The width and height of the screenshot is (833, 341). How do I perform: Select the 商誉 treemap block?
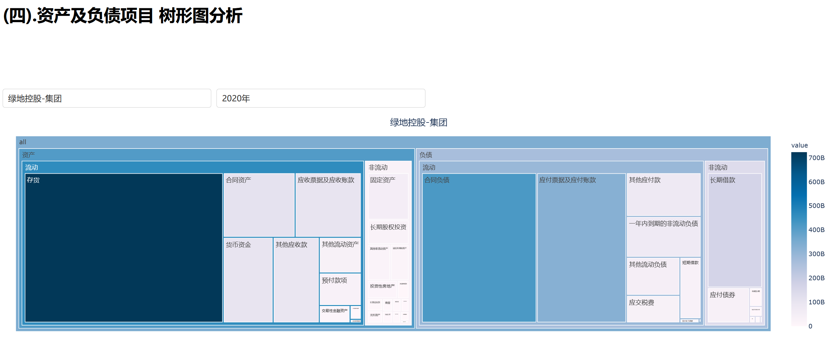(388, 305)
